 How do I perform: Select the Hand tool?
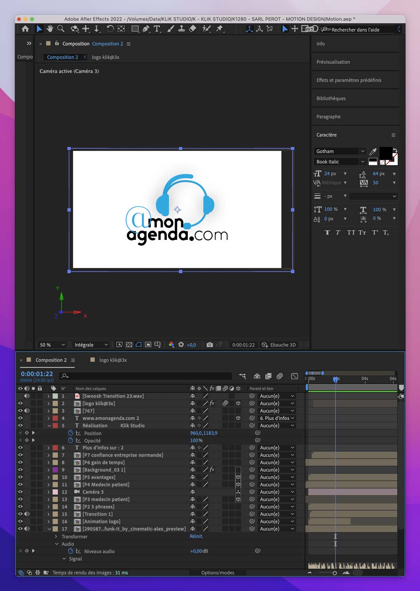[x=50, y=29]
